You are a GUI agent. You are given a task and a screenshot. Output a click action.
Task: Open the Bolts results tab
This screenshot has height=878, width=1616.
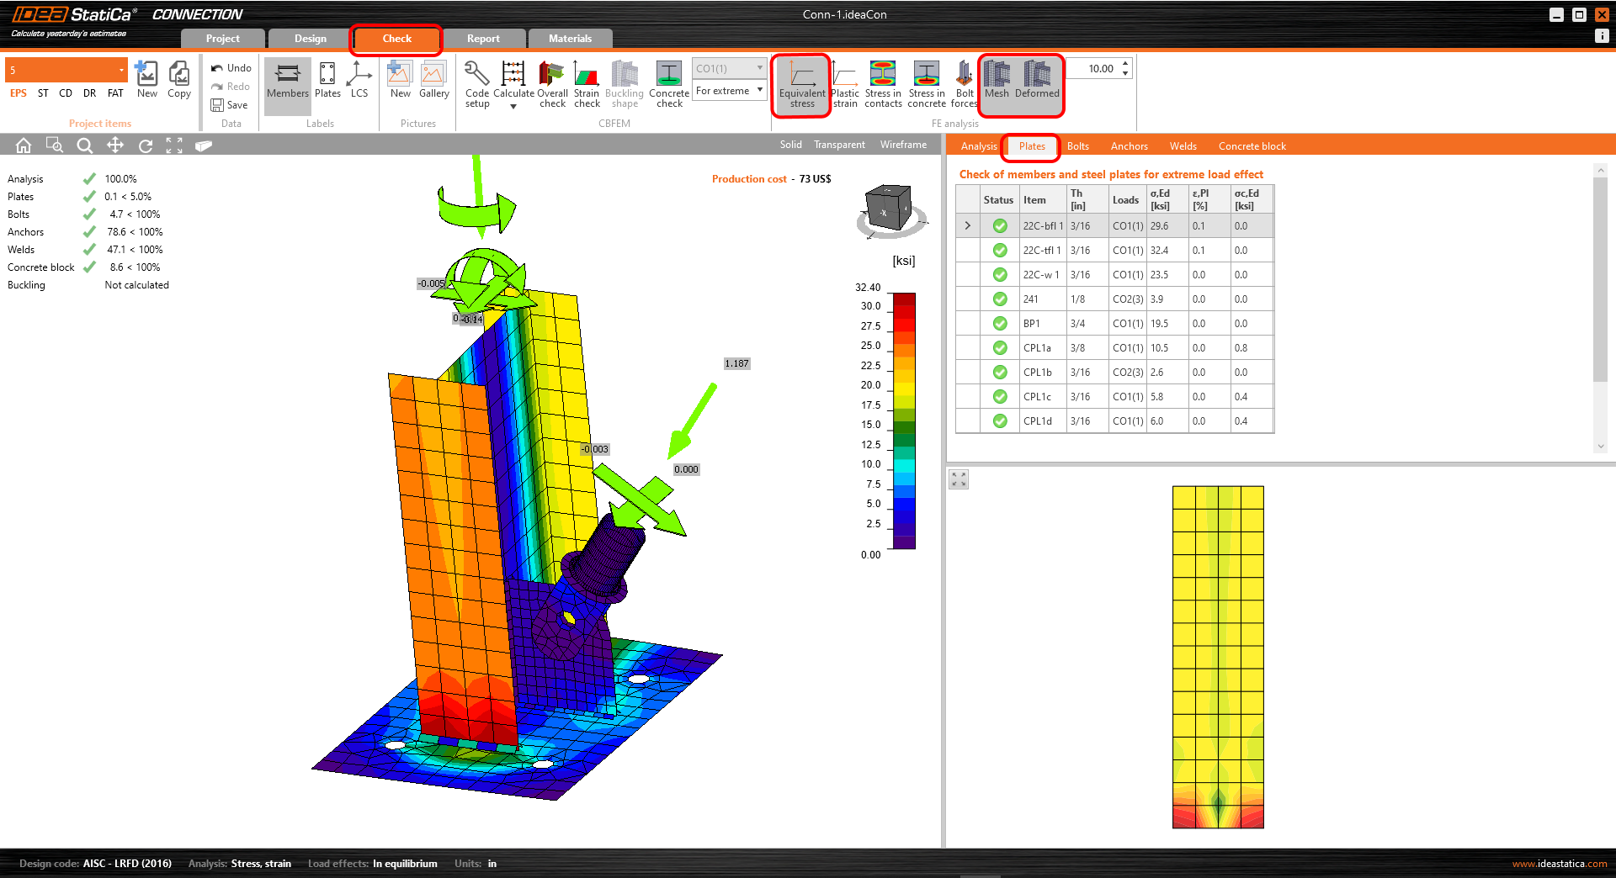(1078, 145)
